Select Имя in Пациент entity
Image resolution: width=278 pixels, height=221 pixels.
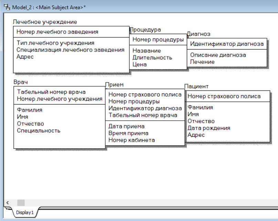point(193,114)
